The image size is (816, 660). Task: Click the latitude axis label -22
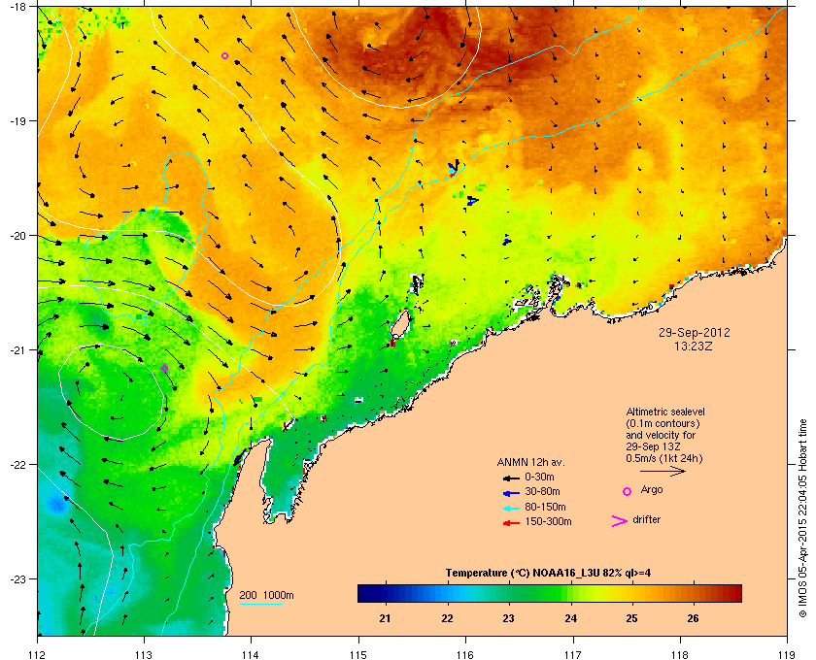17,464
